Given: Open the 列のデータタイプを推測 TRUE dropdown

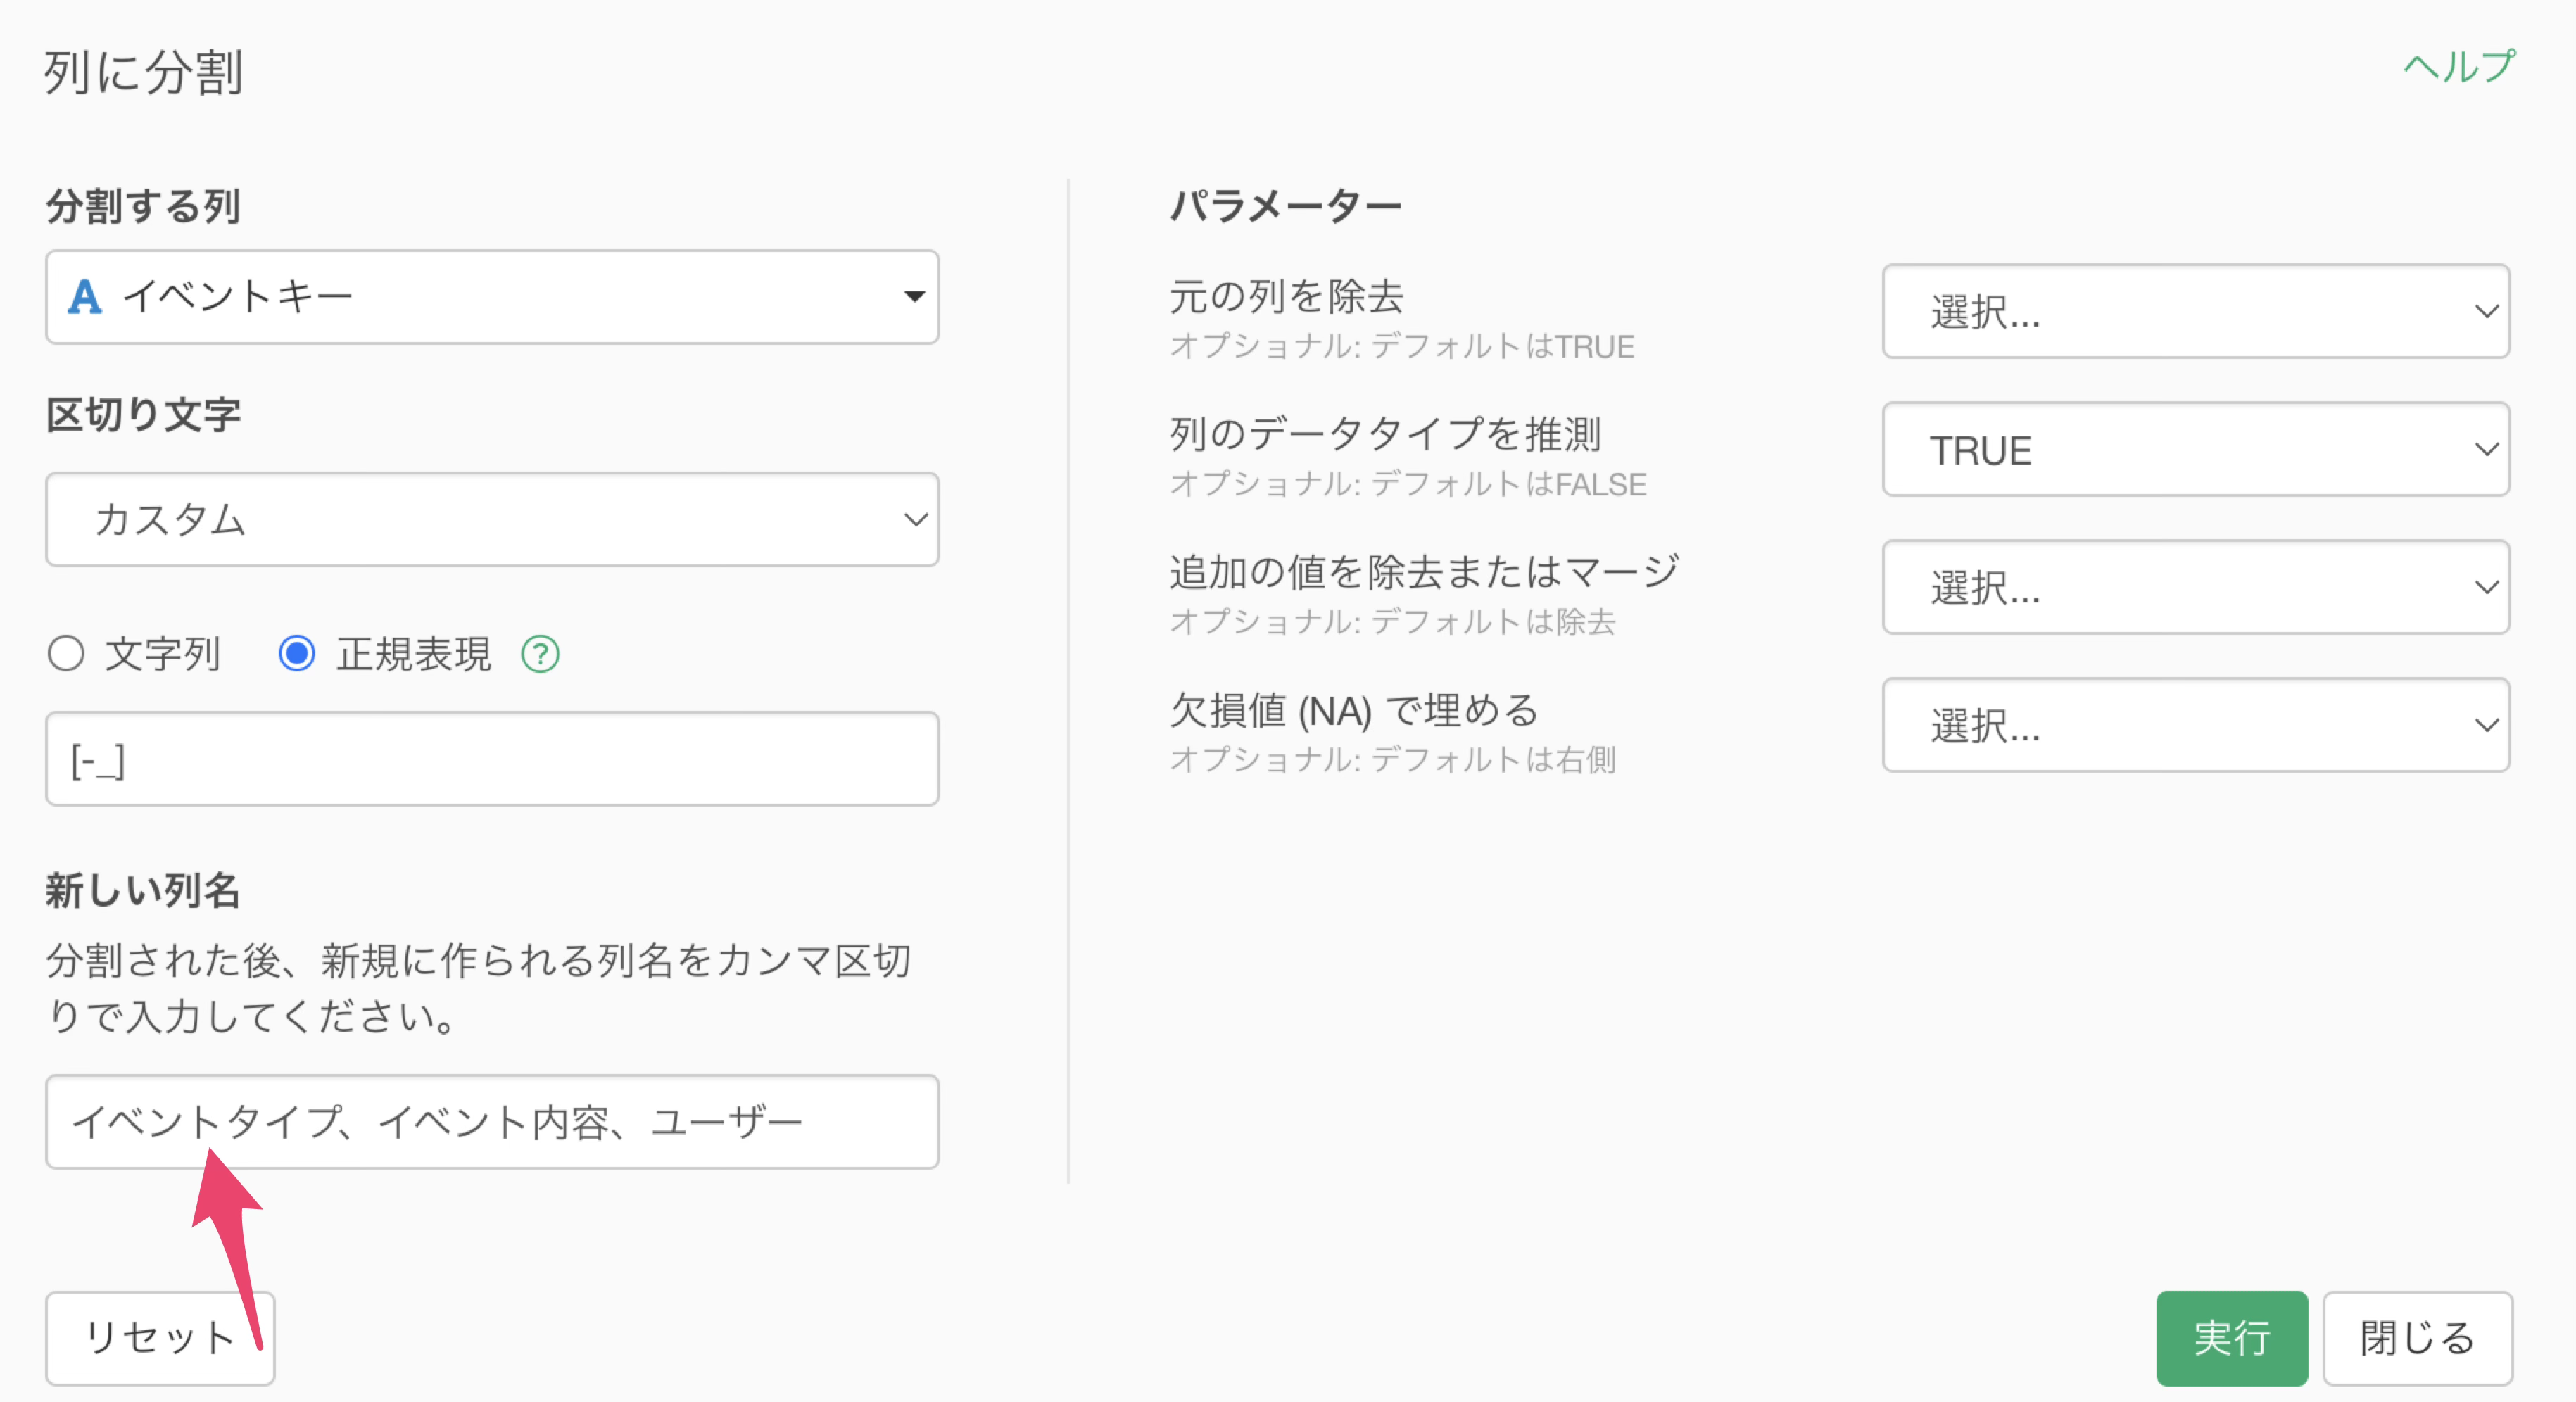Looking at the screenshot, I should (x=2195, y=449).
